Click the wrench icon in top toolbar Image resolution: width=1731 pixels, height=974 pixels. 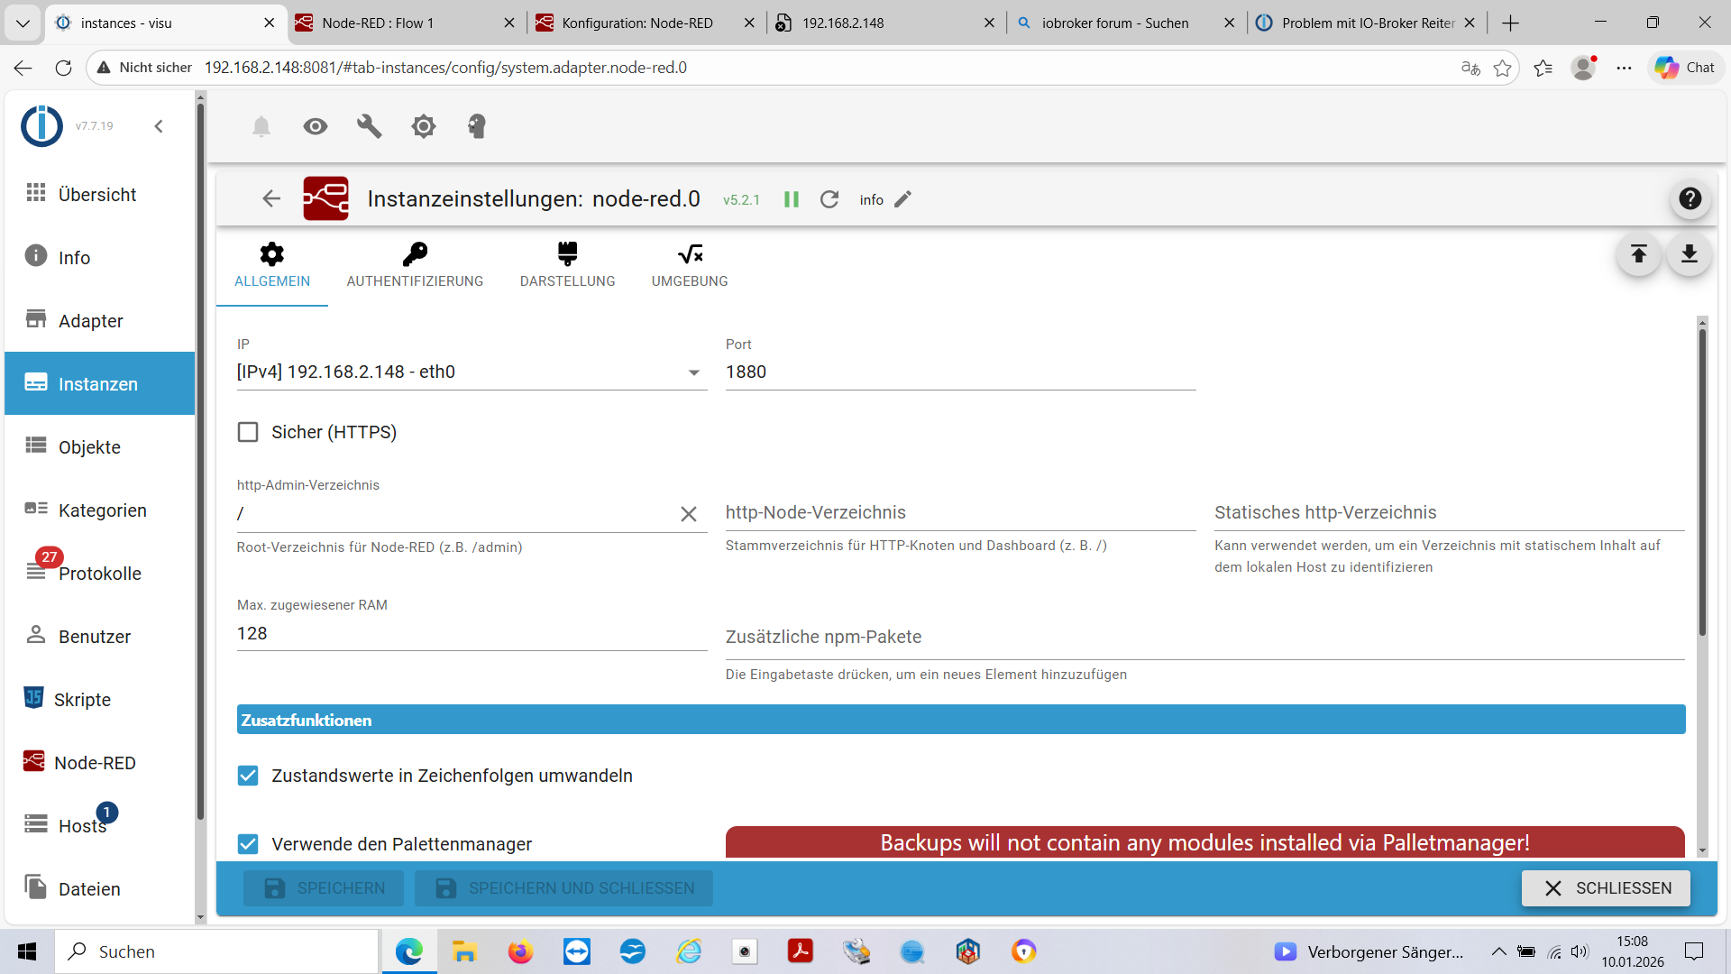pyautogui.click(x=370, y=126)
